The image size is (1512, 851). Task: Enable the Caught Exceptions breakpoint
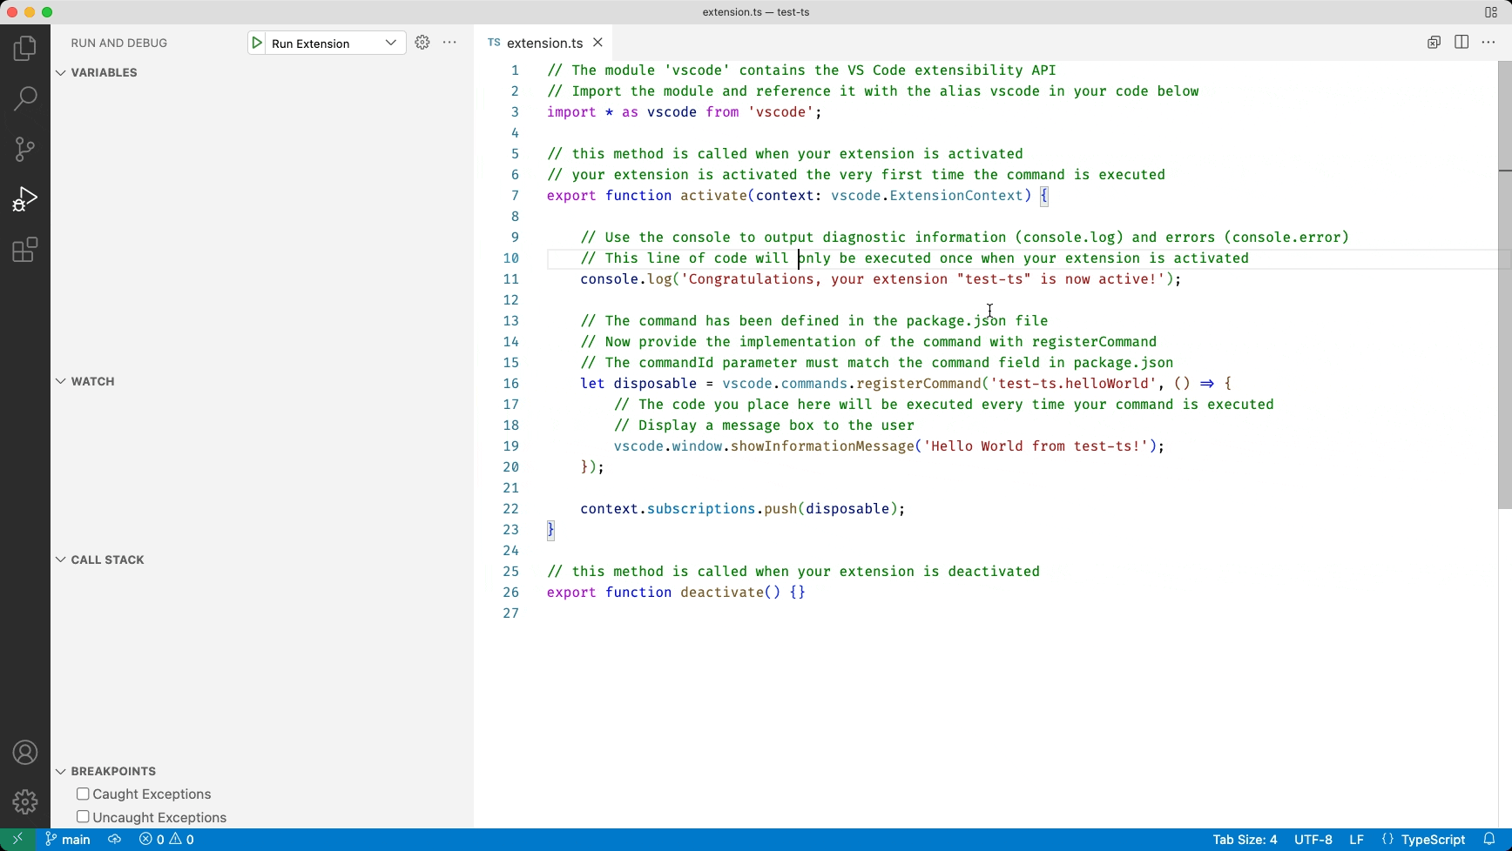pyautogui.click(x=84, y=794)
